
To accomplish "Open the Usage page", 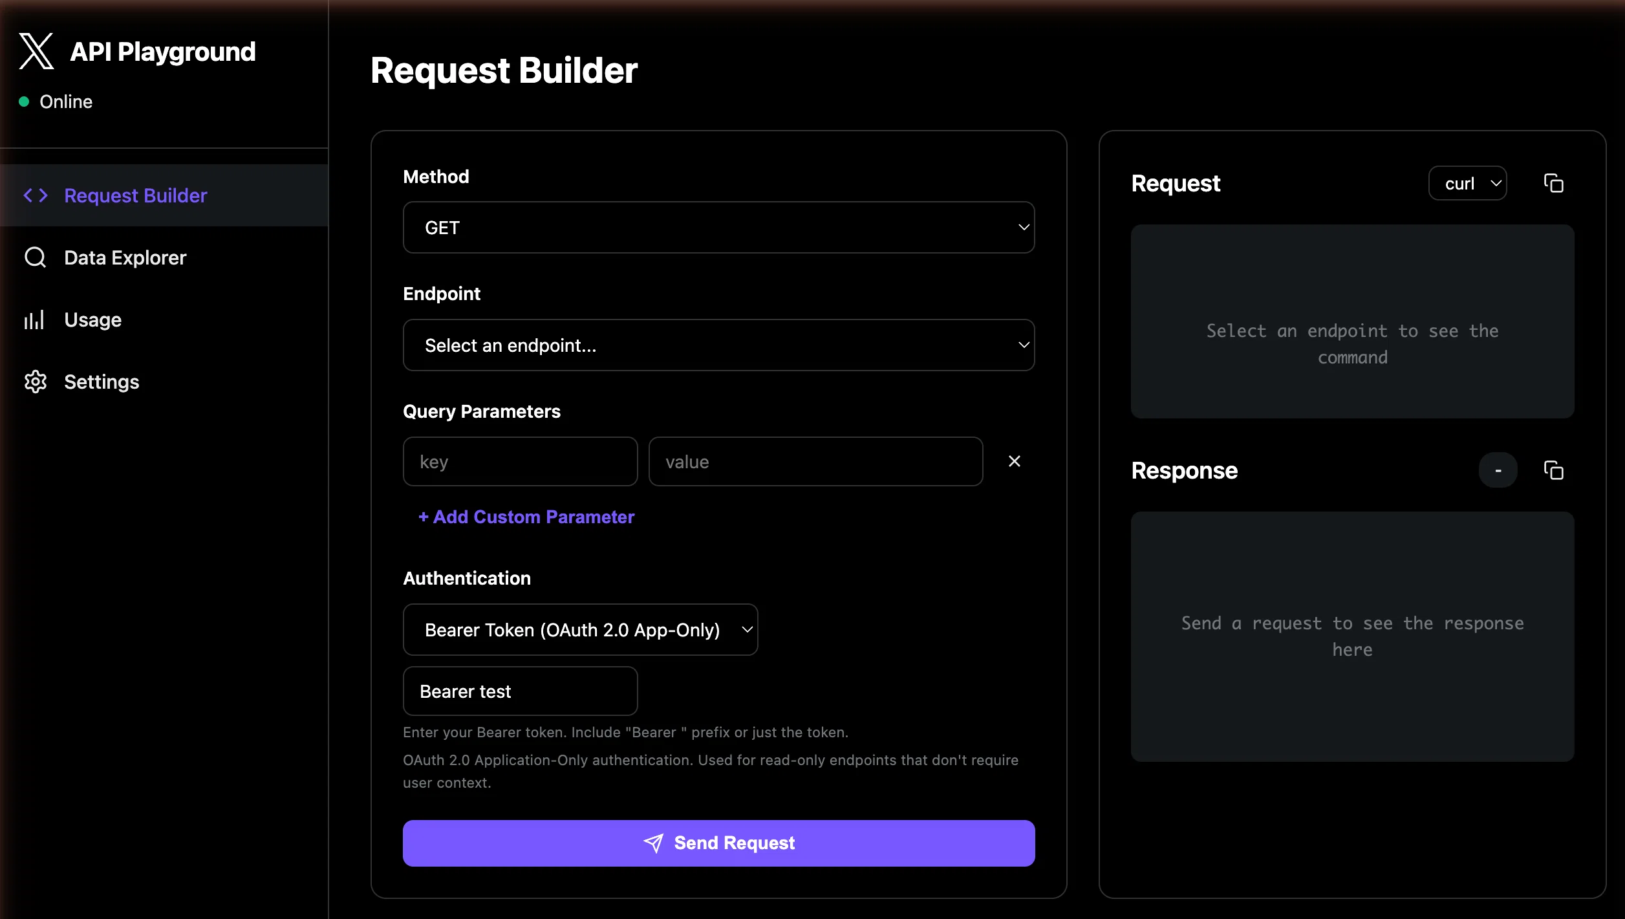I will (x=164, y=319).
